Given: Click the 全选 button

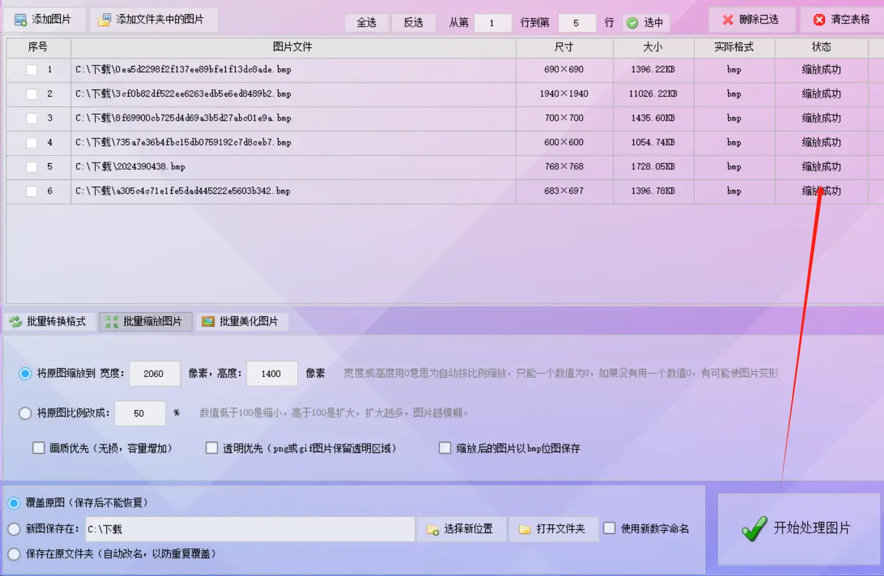Looking at the screenshot, I should point(367,23).
